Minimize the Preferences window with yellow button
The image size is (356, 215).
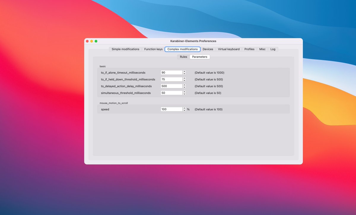point(92,41)
